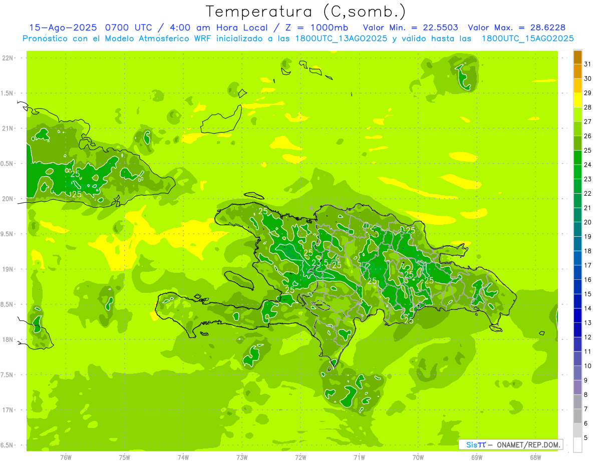Click the "72W" longitude axis label
The height and width of the screenshot is (464, 601).
[300, 457]
